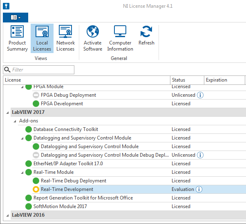Click Unlicensed status of FPGA Debug Deployment
The height and width of the screenshot is (224, 246).
183,95
